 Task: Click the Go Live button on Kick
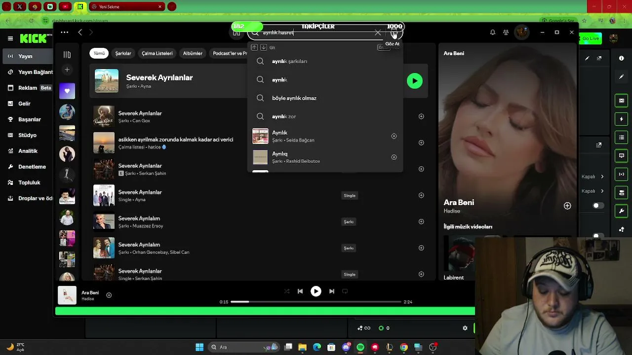(591, 38)
